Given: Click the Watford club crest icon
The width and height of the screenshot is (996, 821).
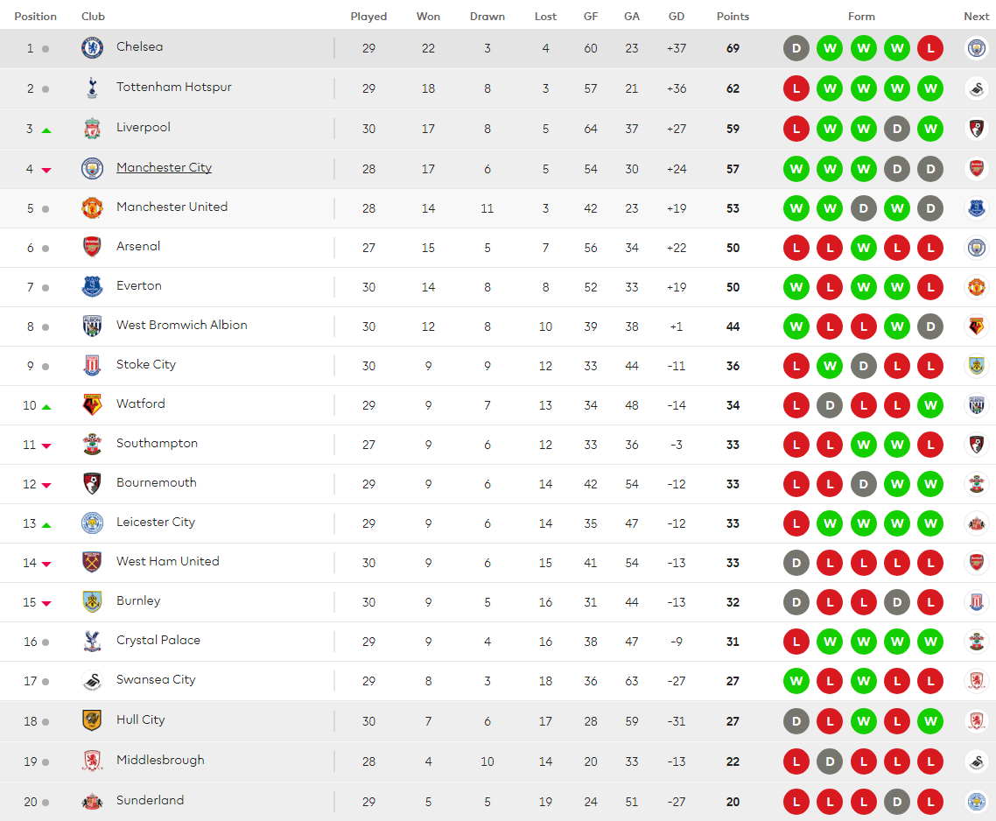Looking at the screenshot, I should pyautogui.click(x=92, y=404).
